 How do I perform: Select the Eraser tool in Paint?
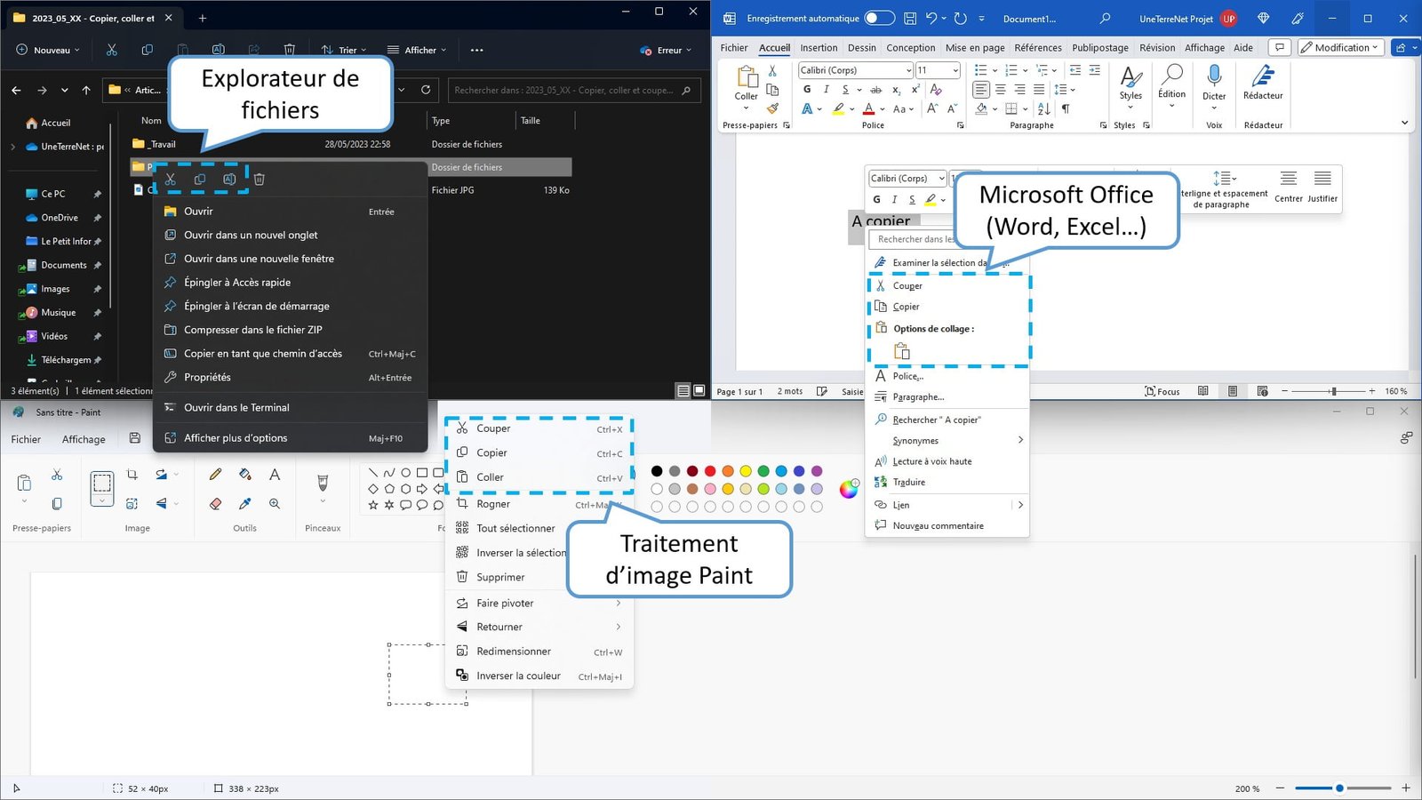(x=215, y=503)
